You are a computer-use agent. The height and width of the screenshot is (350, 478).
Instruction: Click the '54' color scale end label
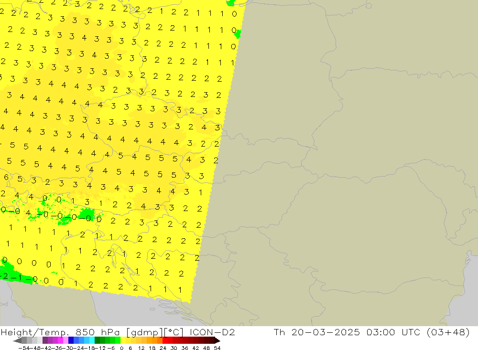[x=217, y=348]
